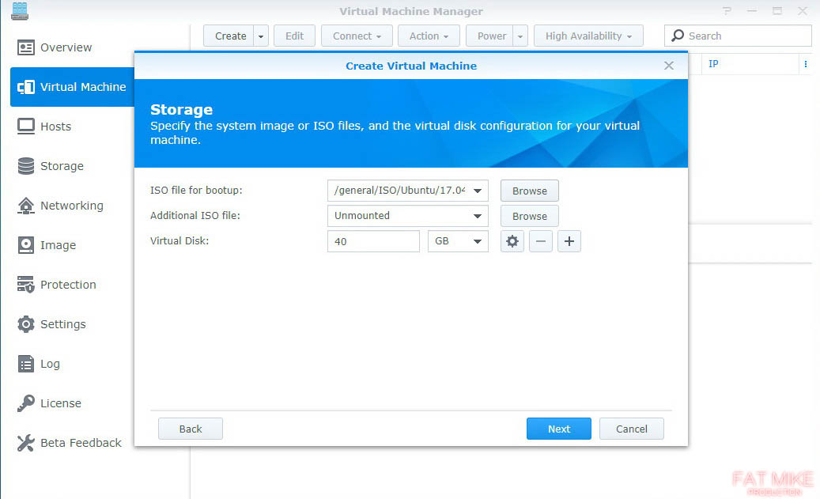The width and height of the screenshot is (820, 499).
Task: Open the Beta Feedback tools icon
Action: click(25, 443)
